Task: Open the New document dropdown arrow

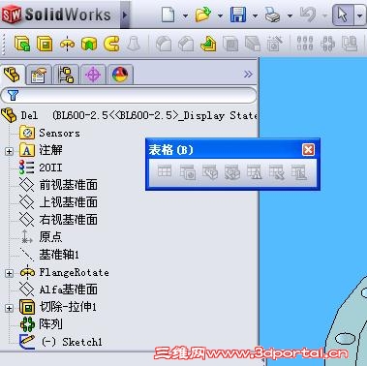Action: [185, 15]
